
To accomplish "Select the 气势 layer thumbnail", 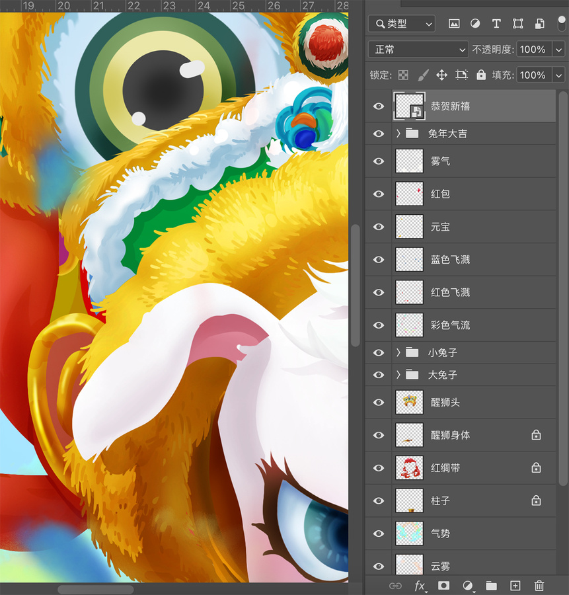I will point(409,534).
